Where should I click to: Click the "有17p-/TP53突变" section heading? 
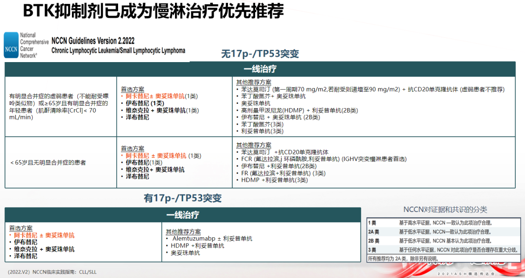pos(183,198)
